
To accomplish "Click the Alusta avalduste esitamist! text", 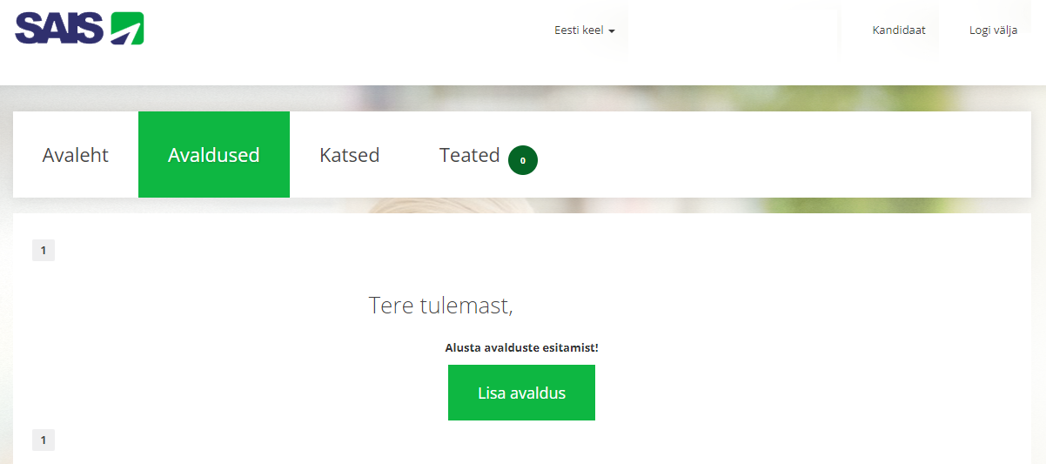I will pyautogui.click(x=521, y=347).
